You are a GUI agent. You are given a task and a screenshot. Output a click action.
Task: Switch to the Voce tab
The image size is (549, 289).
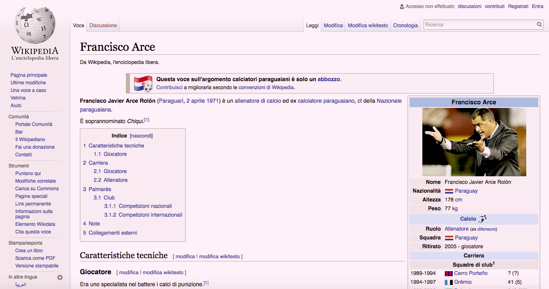tap(79, 25)
